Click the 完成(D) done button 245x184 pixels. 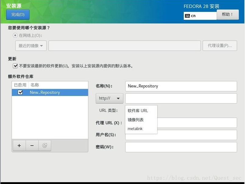[18, 15]
